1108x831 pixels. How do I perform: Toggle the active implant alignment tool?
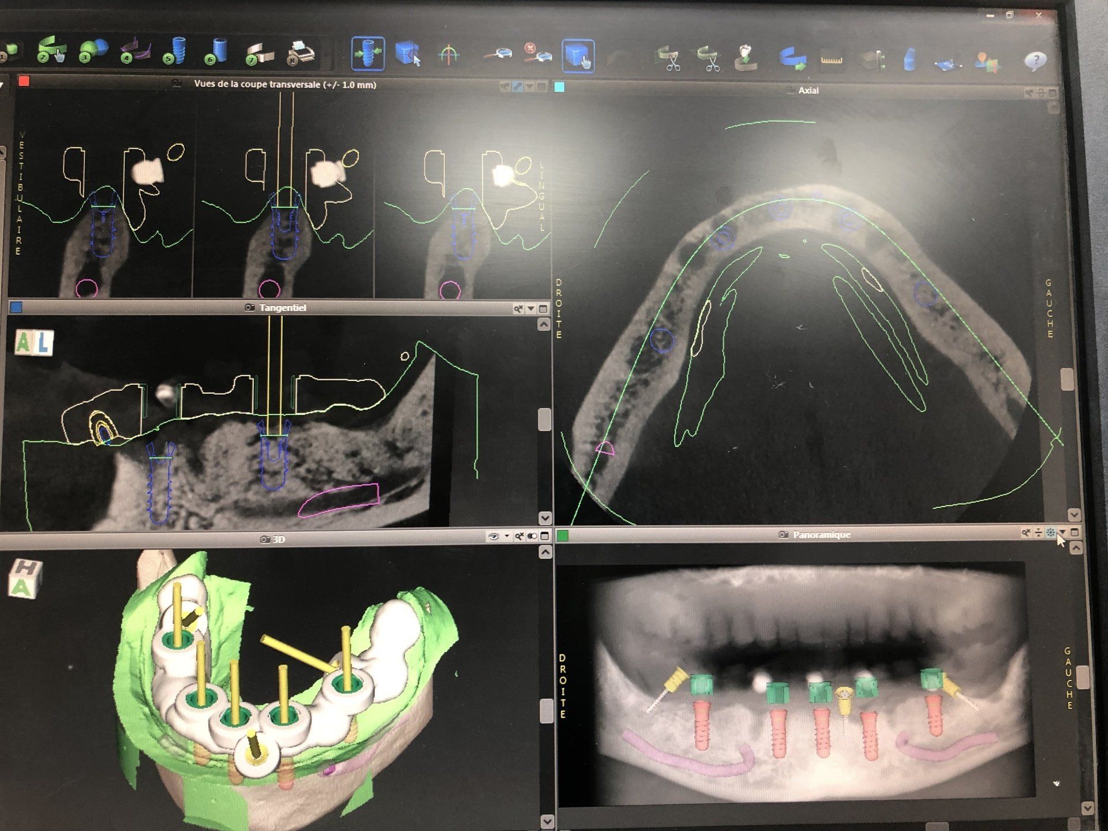[x=368, y=54]
